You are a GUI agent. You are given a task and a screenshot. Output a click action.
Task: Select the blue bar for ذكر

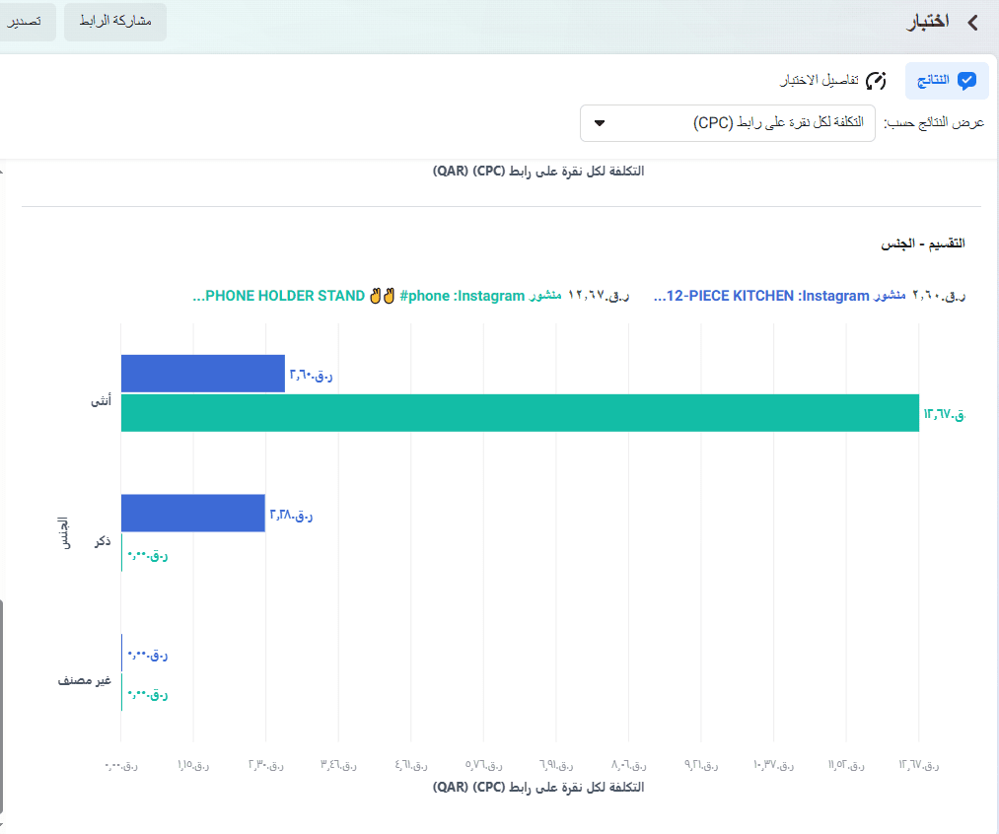(193, 514)
